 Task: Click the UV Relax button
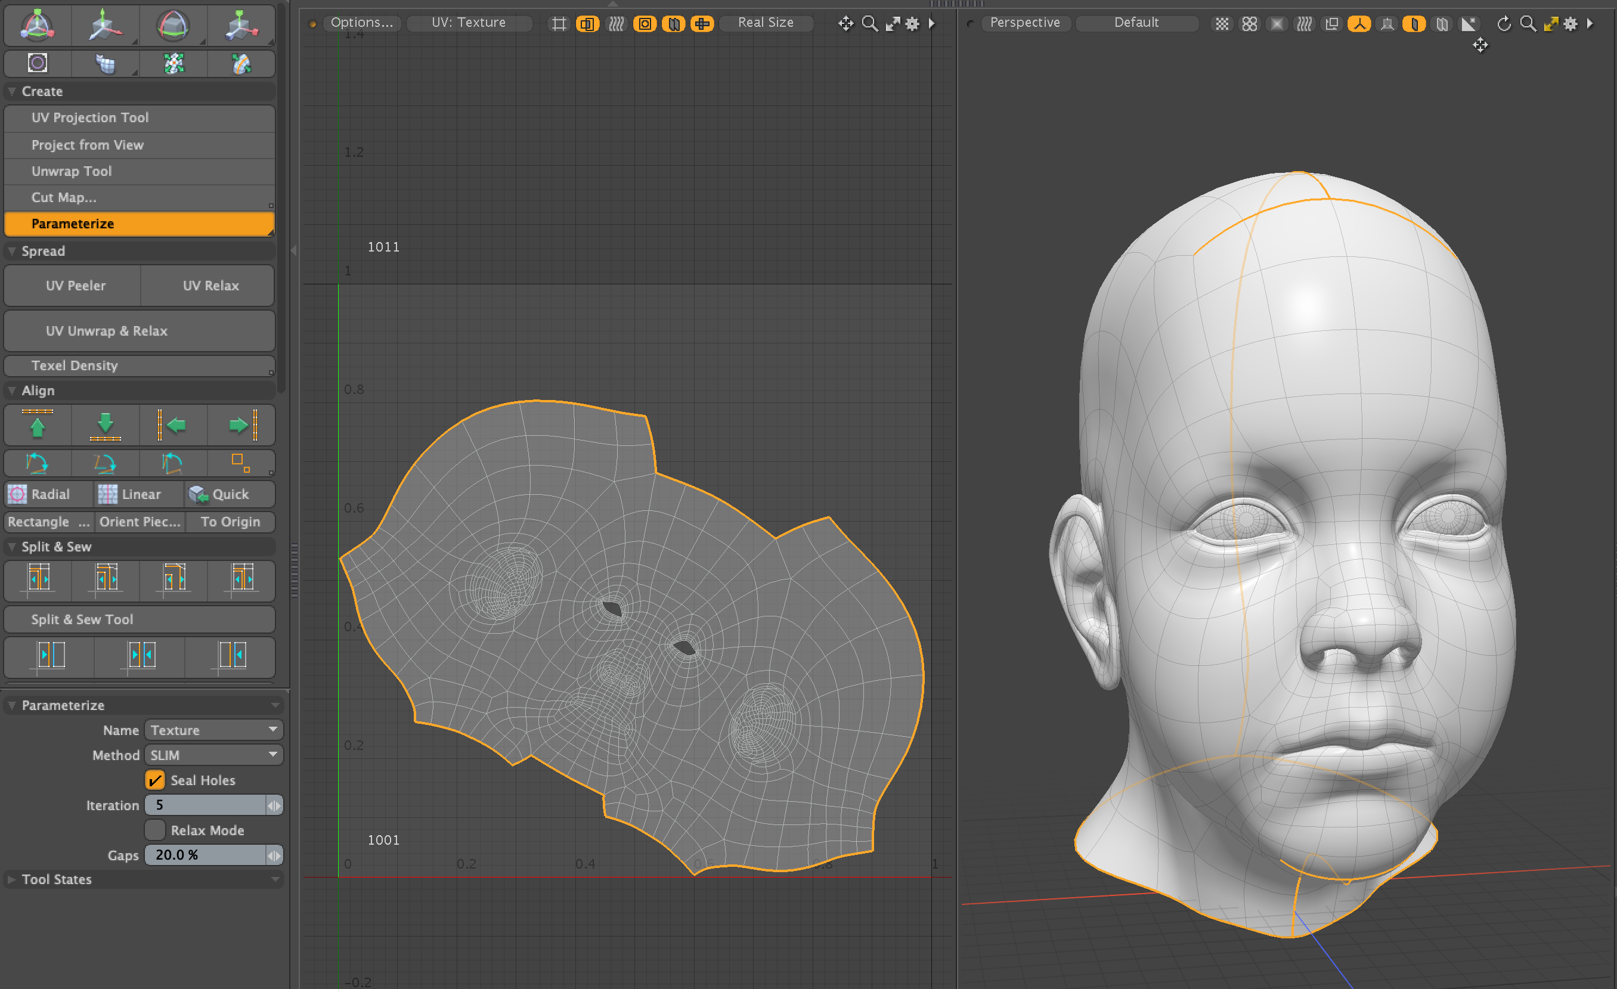point(210,286)
